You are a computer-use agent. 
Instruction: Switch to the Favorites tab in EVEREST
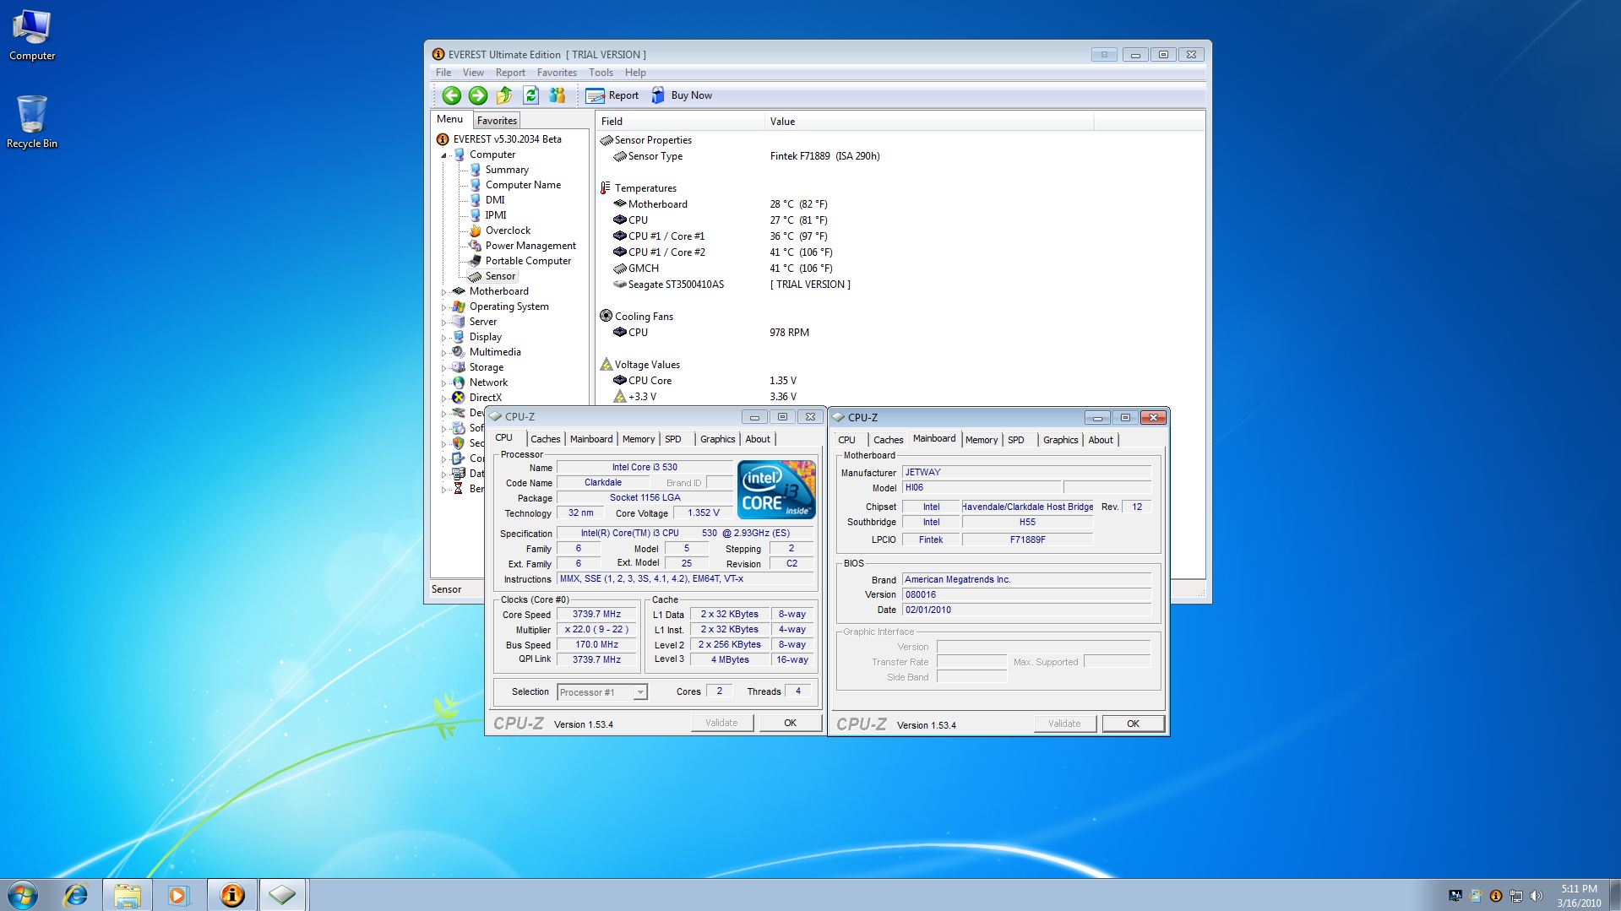point(497,121)
